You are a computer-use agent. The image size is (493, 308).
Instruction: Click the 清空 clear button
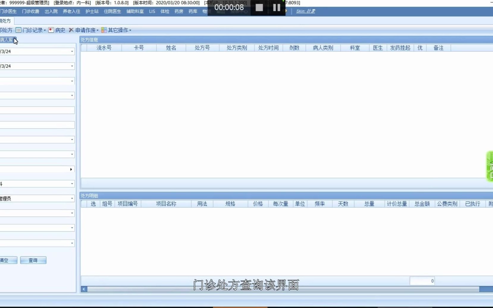click(8, 260)
